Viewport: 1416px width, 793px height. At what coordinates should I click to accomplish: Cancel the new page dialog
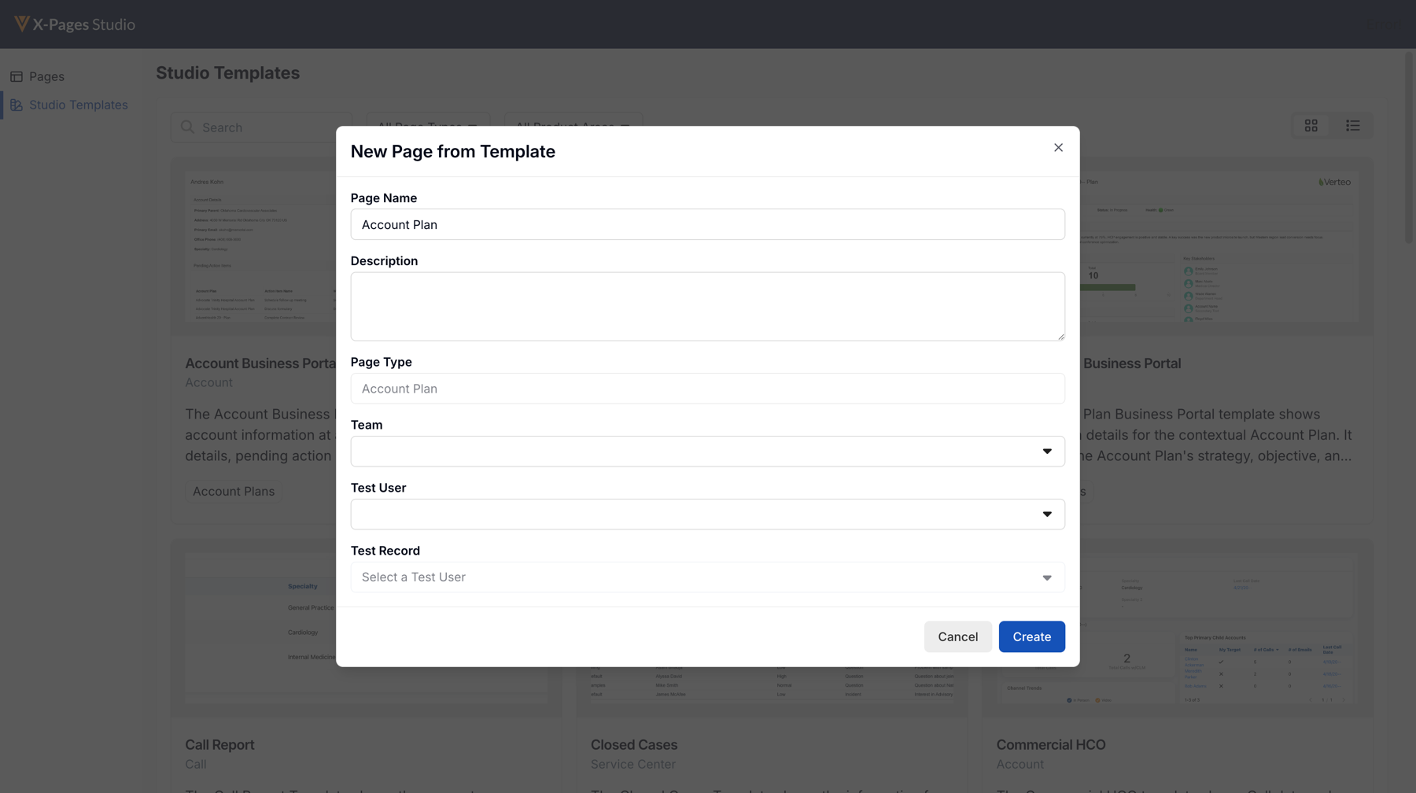pos(957,636)
